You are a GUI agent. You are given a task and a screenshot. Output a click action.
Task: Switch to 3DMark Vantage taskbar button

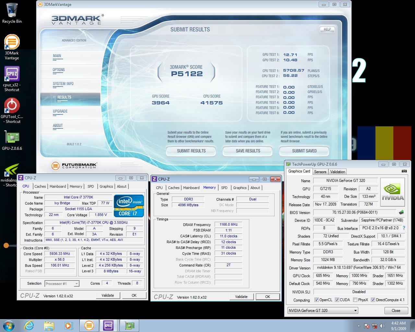pyautogui.click(x=89, y=325)
